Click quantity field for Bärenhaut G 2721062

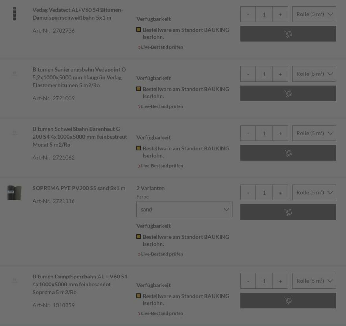[x=264, y=133]
